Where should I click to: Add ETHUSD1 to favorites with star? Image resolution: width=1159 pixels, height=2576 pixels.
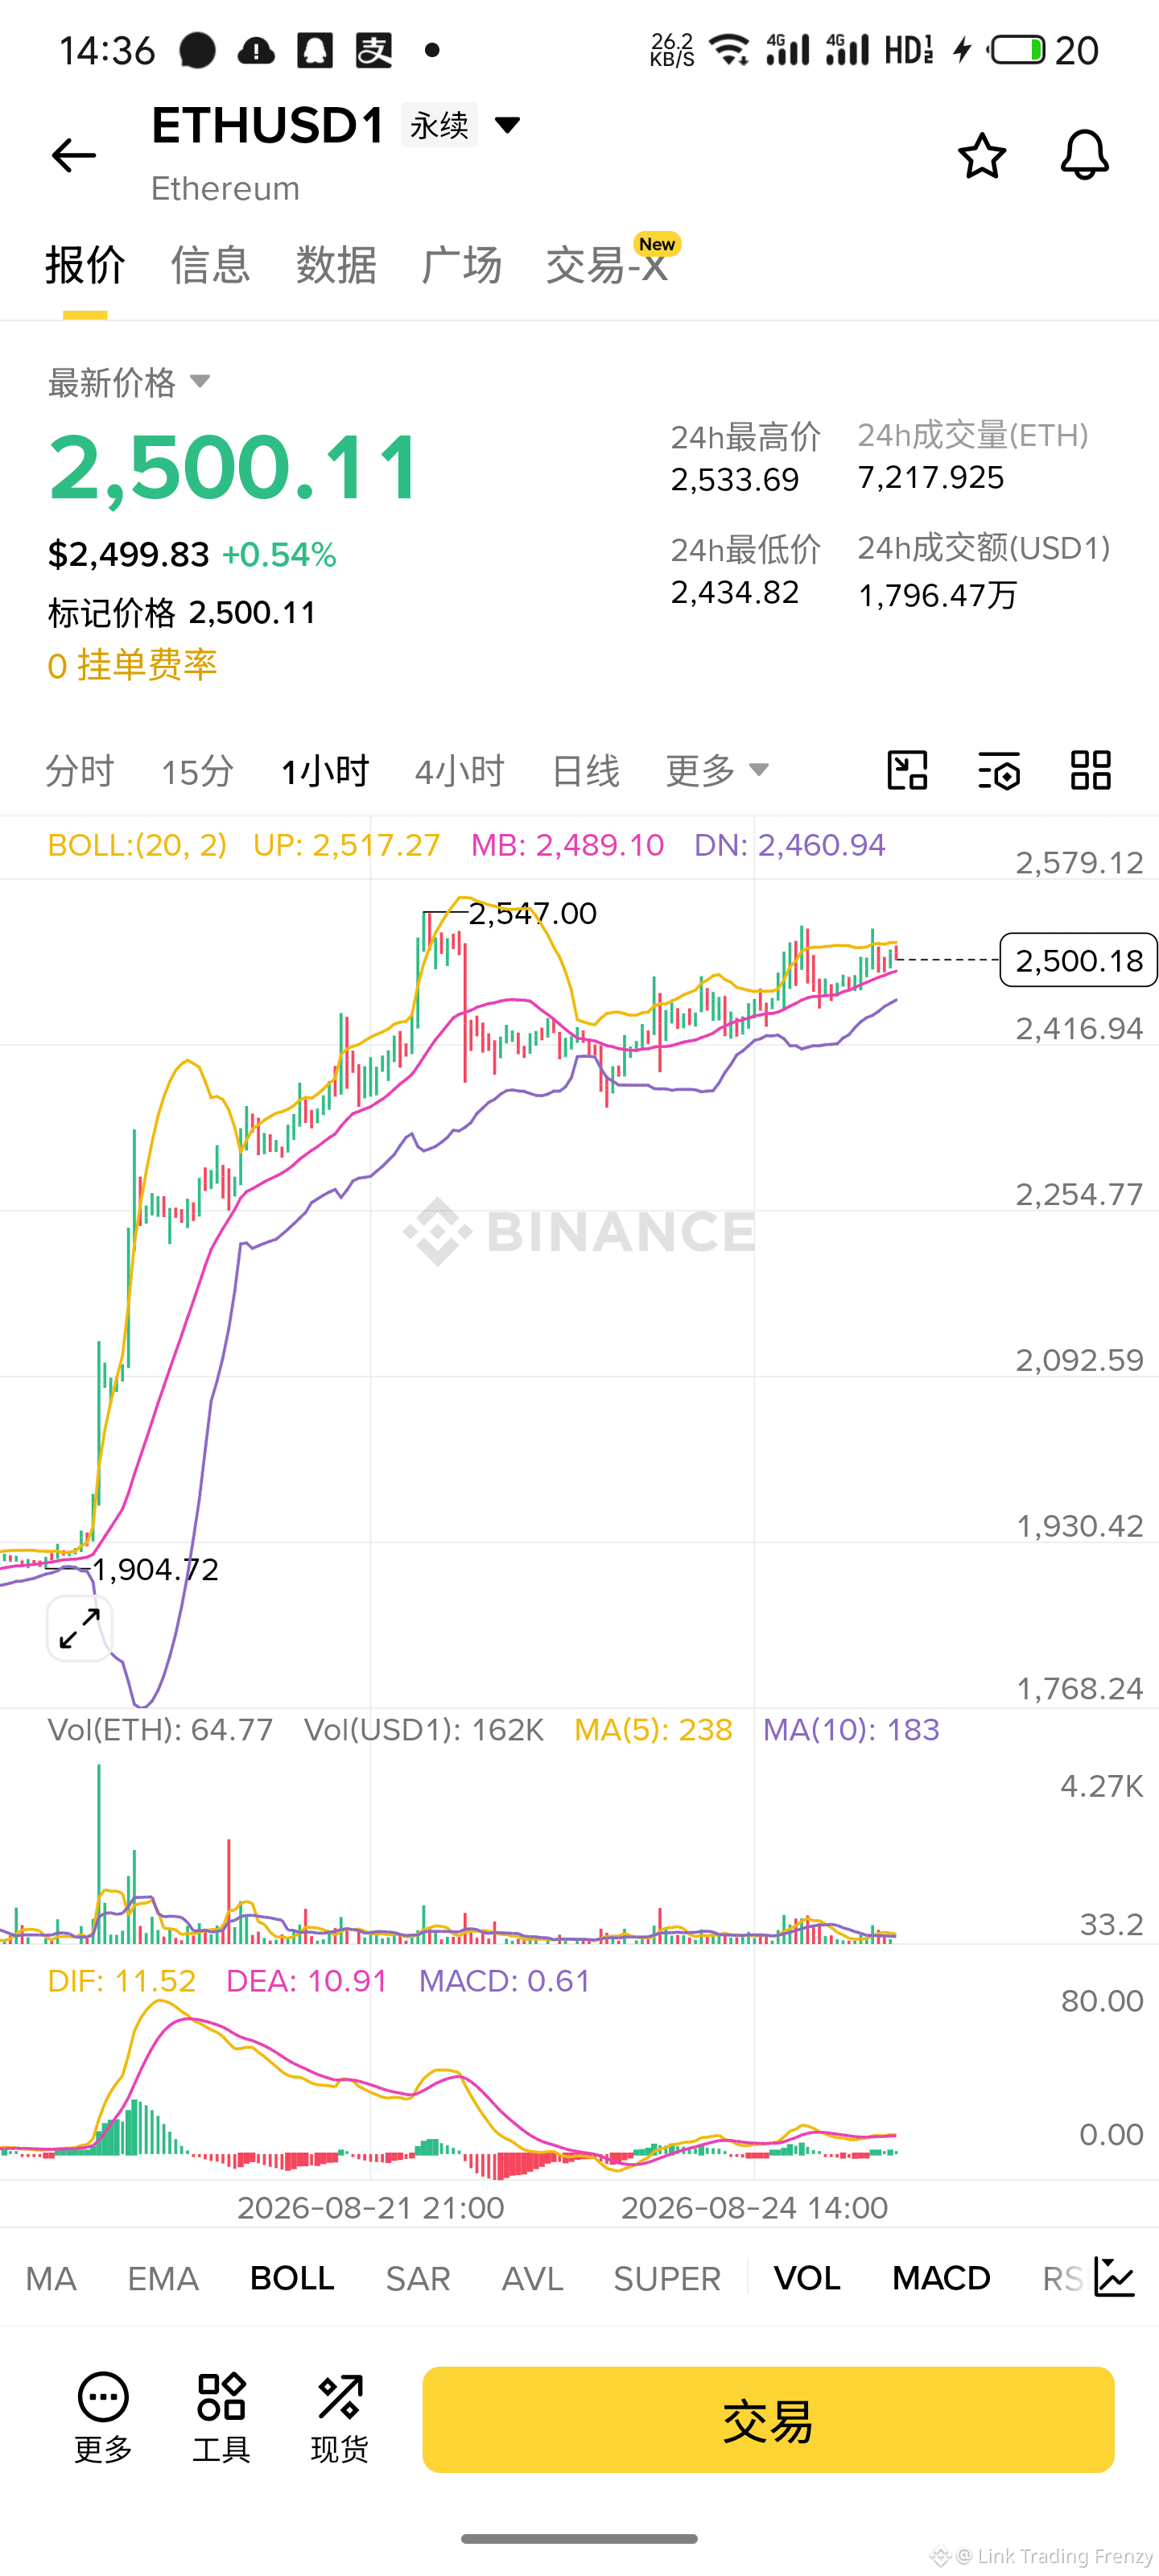coord(982,155)
